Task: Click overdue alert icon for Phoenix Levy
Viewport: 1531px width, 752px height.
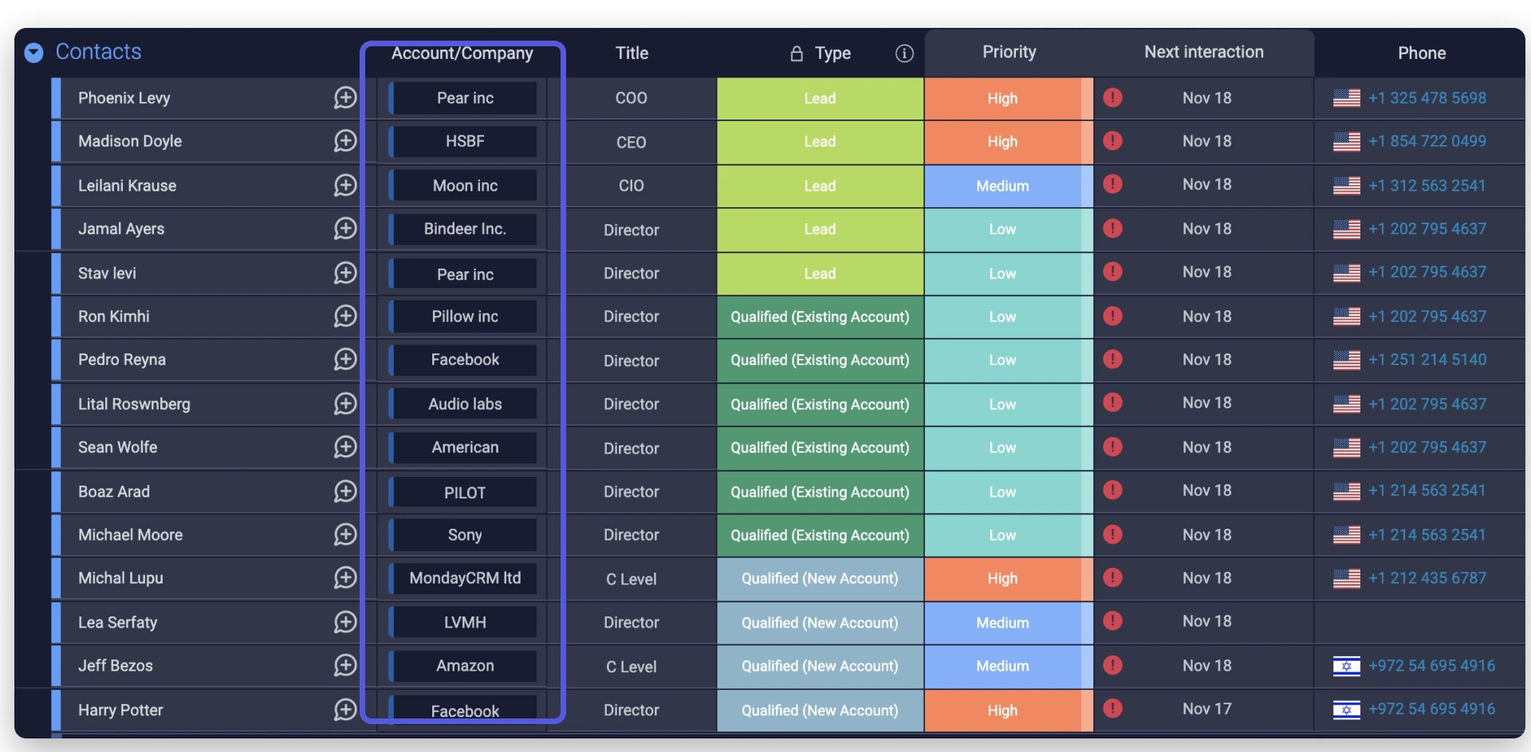Action: click(x=1112, y=98)
